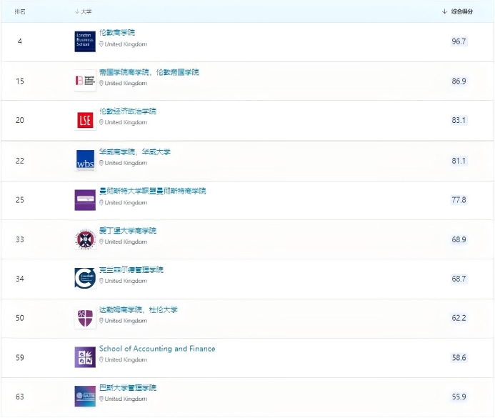Image resolution: width=495 pixels, height=418 pixels.
Task: Click rank number 15
Action: pos(20,81)
